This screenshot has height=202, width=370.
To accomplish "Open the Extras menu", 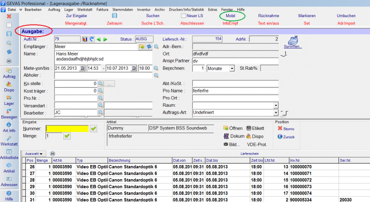I will [213, 10].
